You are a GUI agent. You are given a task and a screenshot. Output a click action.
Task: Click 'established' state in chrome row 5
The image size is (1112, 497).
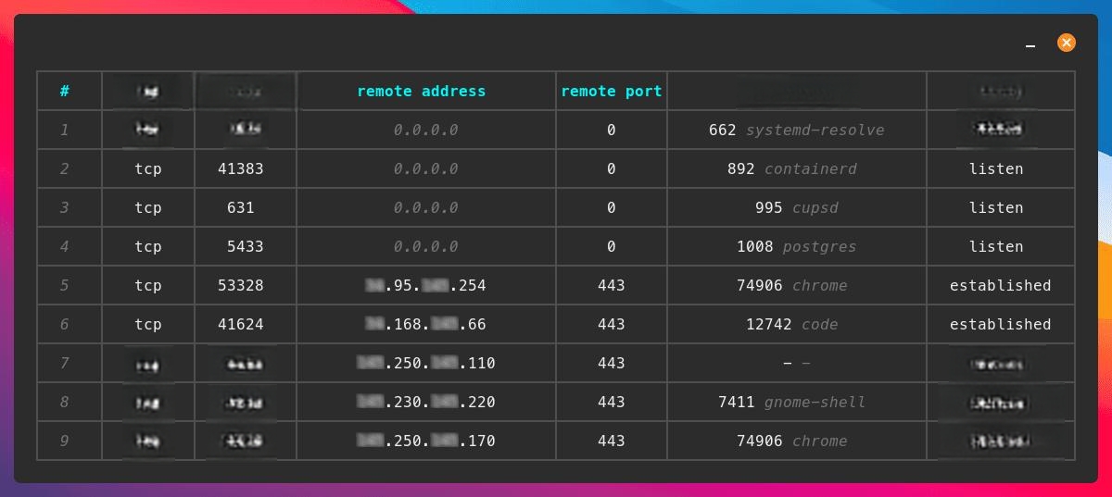(x=1001, y=285)
